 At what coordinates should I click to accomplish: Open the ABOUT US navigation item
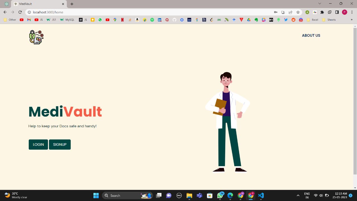point(311,35)
